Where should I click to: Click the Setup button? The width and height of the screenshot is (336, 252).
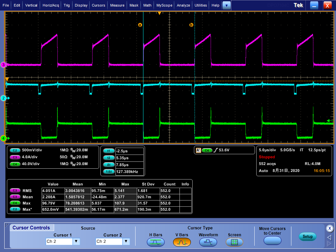(x=307, y=237)
